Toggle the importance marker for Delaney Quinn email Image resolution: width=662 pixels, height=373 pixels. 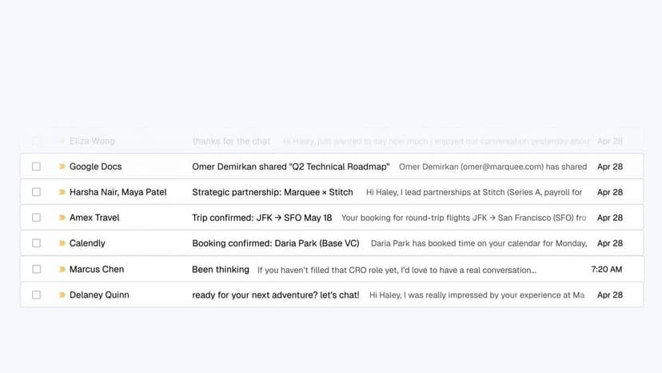[x=62, y=295]
